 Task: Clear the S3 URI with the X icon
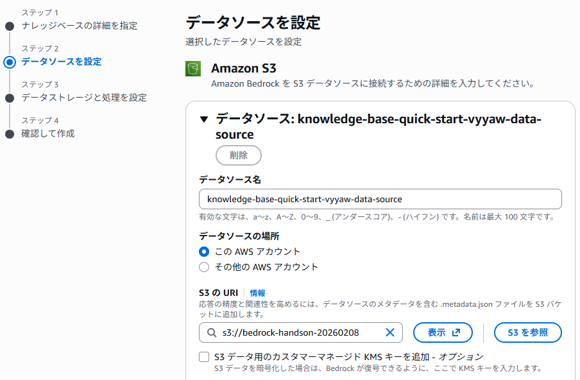click(389, 332)
